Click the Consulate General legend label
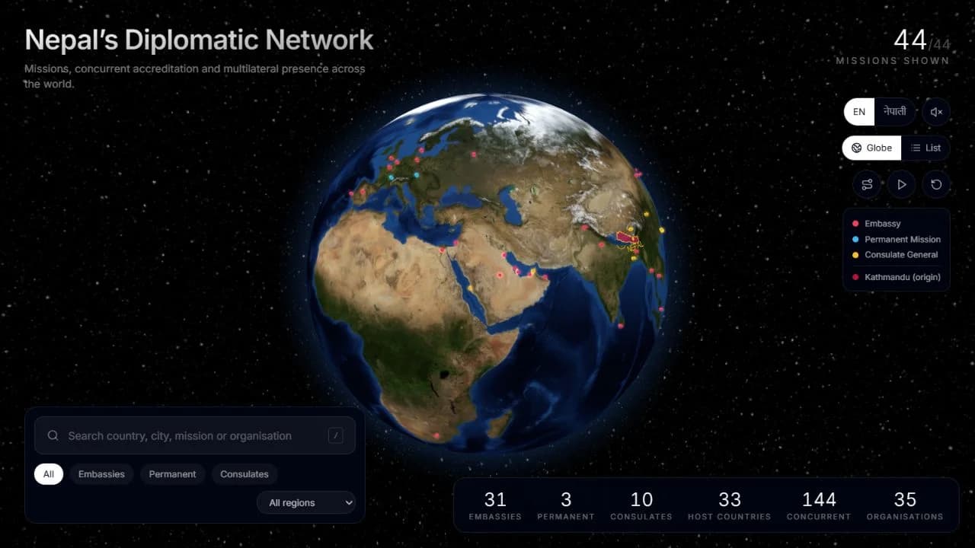The image size is (975, 548). click(x=901, y=255)
